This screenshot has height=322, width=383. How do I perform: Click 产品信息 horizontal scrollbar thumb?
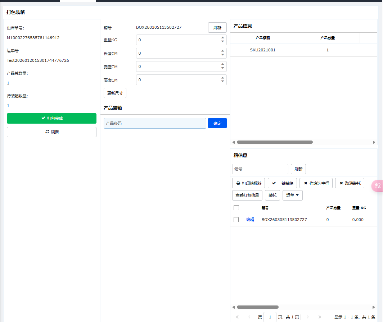point(274,142)
